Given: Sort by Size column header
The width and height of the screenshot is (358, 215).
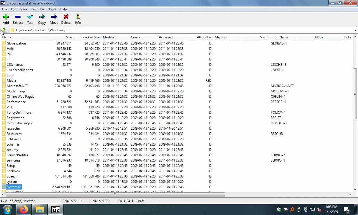Looking at the screenshot, I should pyautogui.click(x=59, y=37).
